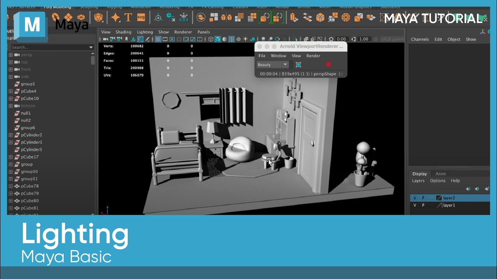Click the circular Circularize shelf icon

[x=346, y=17]
